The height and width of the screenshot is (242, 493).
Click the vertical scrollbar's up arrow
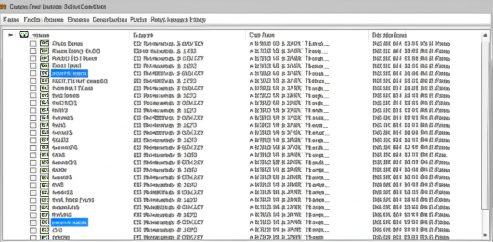coord(485,35)
